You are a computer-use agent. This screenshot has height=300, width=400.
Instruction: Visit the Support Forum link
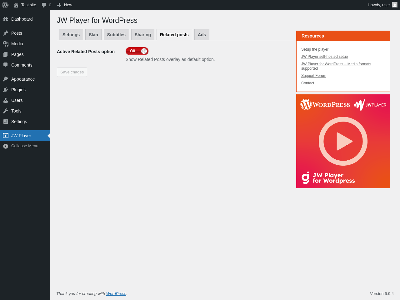click(314, 76)
